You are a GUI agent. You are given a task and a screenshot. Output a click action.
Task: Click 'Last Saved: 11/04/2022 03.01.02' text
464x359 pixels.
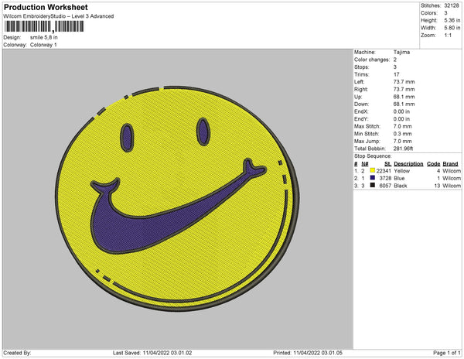pyautogui.click(x=152, y=353)
